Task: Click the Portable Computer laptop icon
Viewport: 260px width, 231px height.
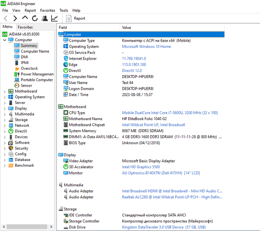Action: 17,80
